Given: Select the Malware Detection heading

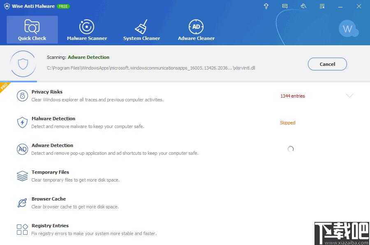Looking at the screenshot, I should (x=53, y=118).
